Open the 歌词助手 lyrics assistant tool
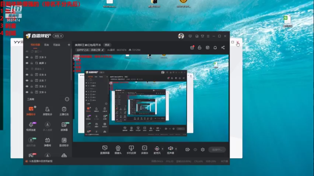The width and height of the screenshot is (314, 176). (64, 142)
